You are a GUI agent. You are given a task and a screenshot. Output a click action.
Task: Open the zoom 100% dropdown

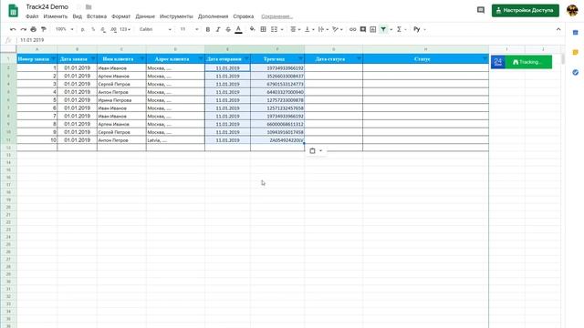click(x=64, y=29)
